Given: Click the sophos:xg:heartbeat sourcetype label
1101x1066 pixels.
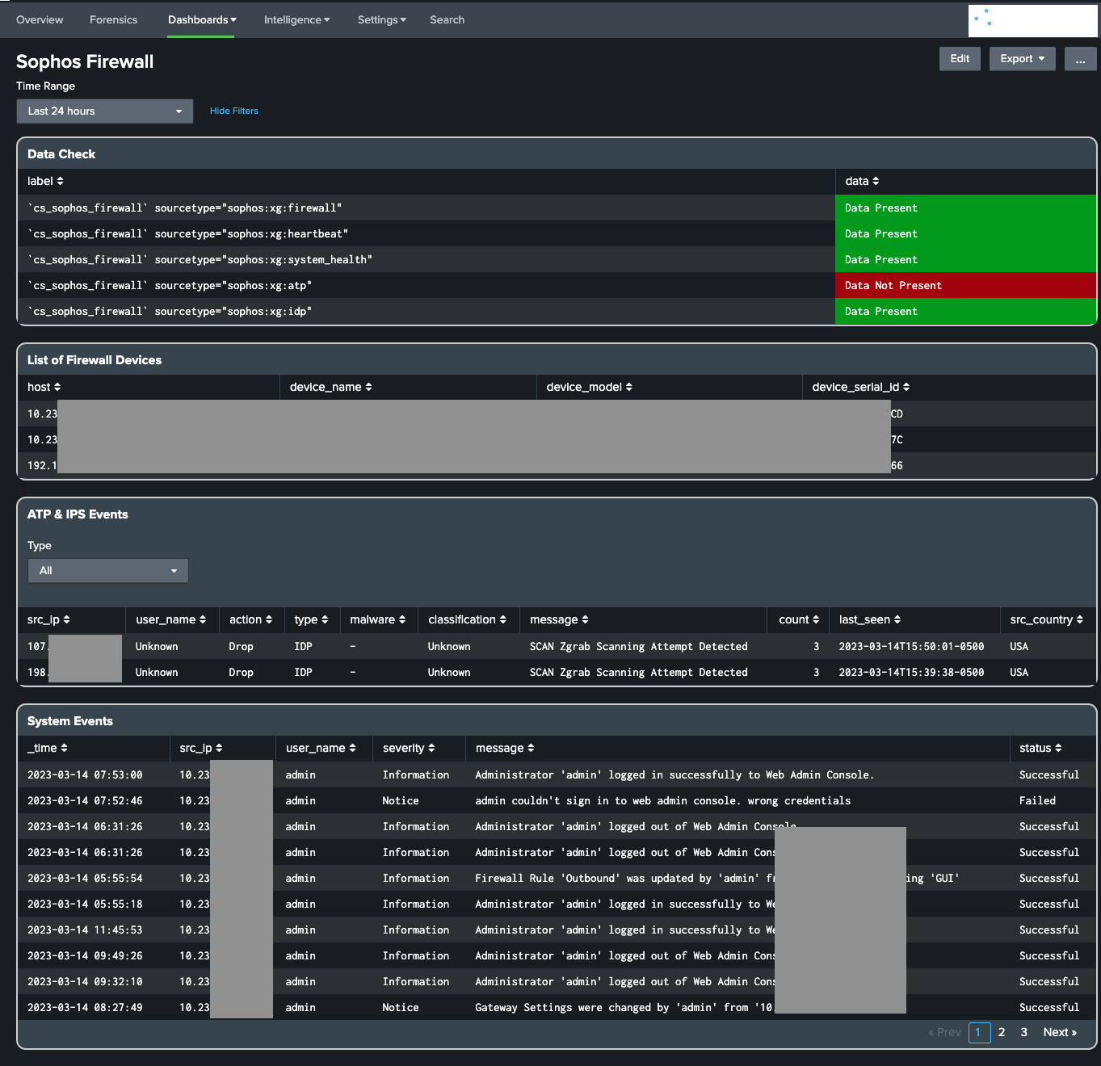Looking at the screenshot, I should [x=187, y=233].
